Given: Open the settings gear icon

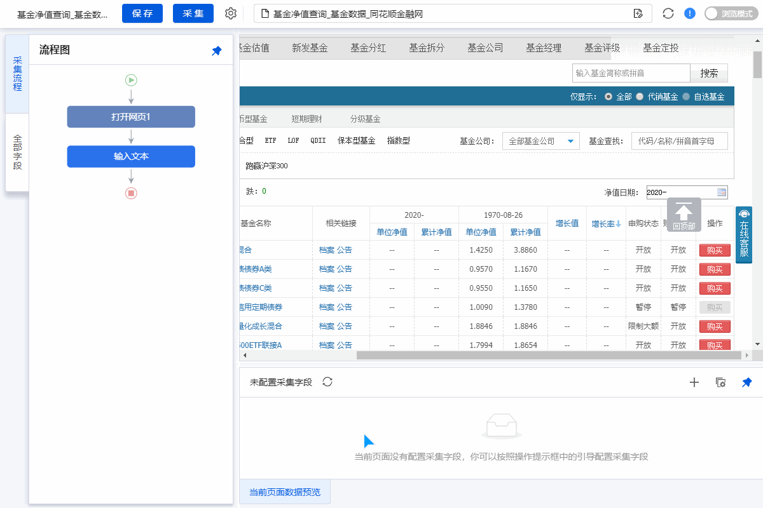Looking at the screenshot, I should 231,13.
